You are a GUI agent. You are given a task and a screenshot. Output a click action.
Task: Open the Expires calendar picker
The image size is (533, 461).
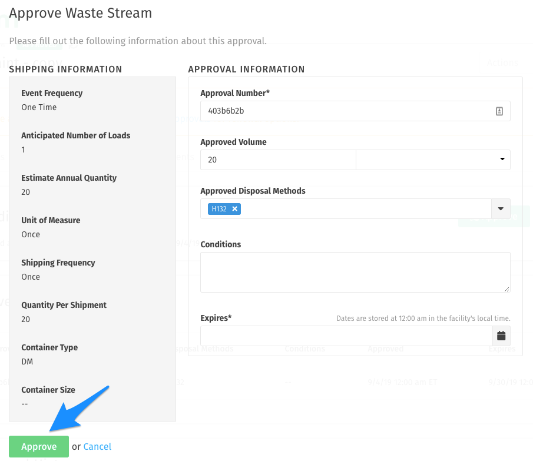[501, 336]
